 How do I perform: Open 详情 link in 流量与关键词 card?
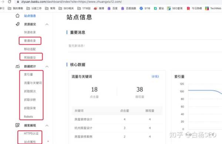(x=155, y=76)
